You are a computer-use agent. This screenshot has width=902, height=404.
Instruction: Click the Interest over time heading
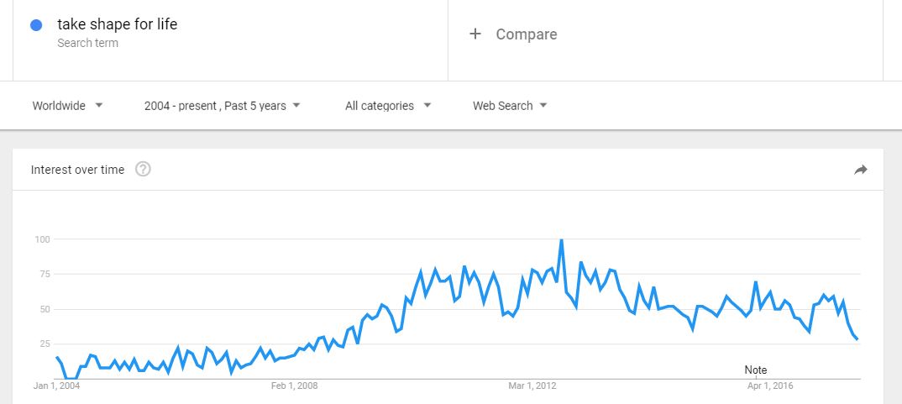(77, 170)
